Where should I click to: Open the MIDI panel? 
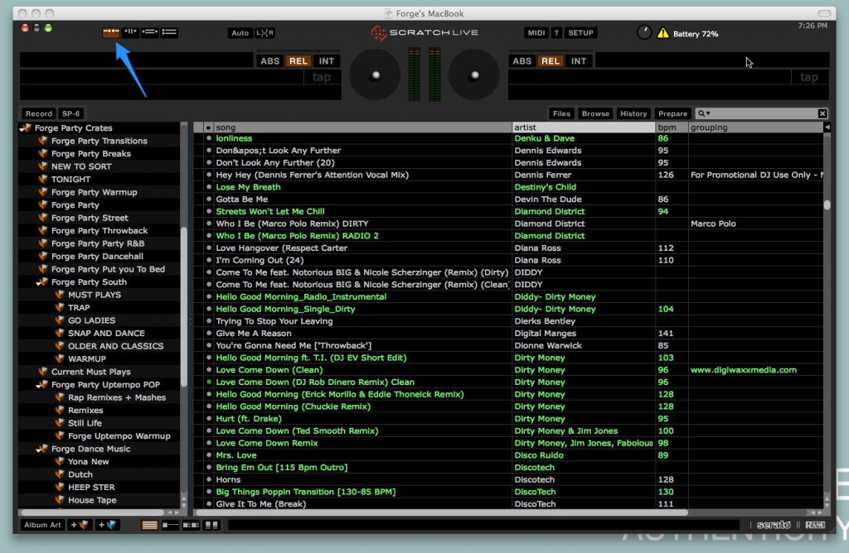[535, 33]
